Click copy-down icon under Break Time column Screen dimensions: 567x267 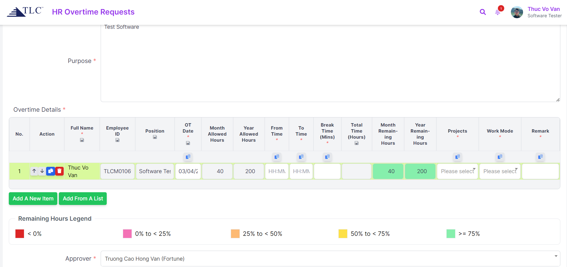[x=327, y=157]
